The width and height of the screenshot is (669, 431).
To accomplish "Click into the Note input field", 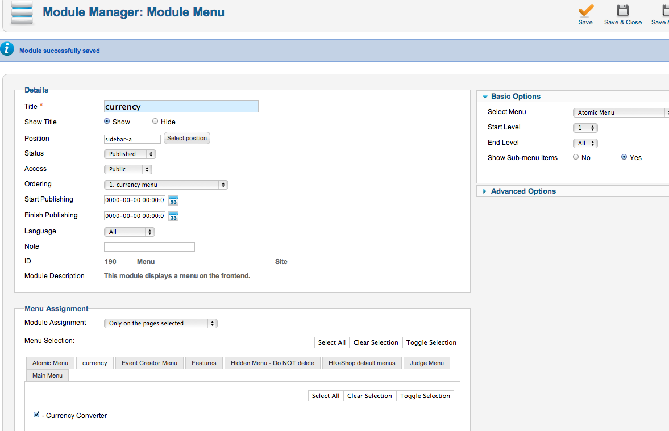I will [x=149, y=247].
